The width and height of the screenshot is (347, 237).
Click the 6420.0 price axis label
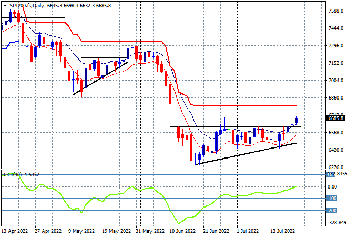click(x=336, y=150)
